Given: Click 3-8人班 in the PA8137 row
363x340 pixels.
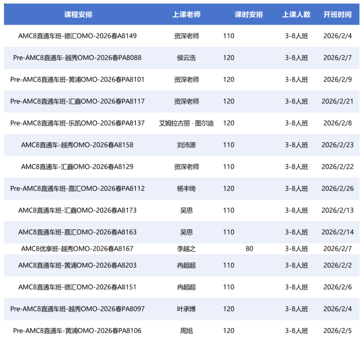Looking at the screenshot, I should pos(296,123).
